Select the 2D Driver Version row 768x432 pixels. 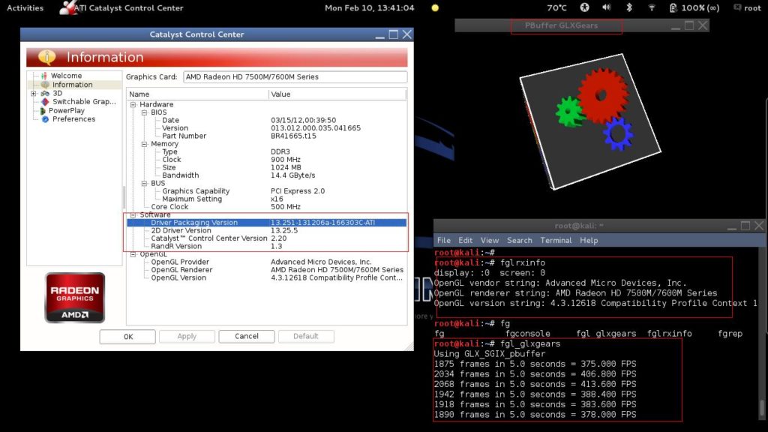point(266,230)
